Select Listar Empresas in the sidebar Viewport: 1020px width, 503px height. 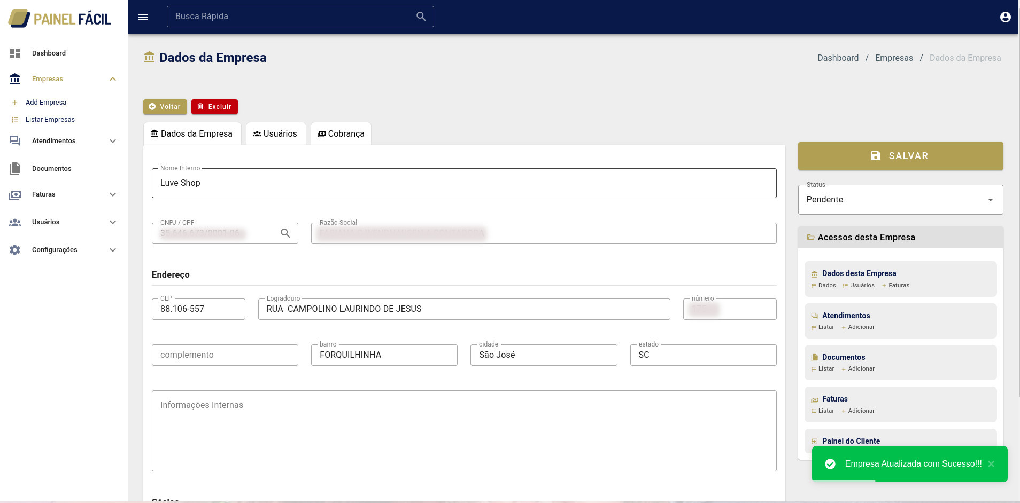[x=50, y=120]
